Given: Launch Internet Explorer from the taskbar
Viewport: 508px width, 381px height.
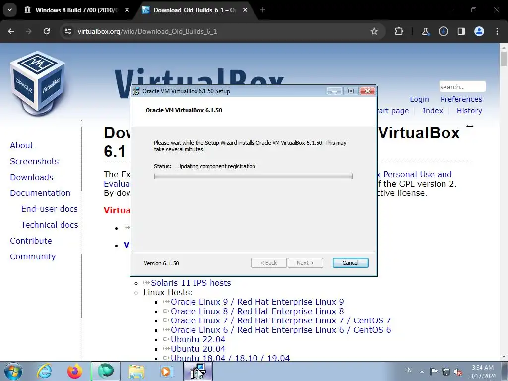Looking at the screenshot, I should coord(44,371).
